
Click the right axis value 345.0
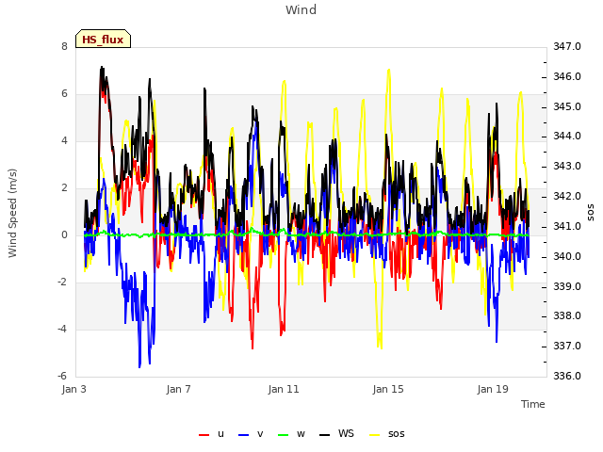[567, 106]
